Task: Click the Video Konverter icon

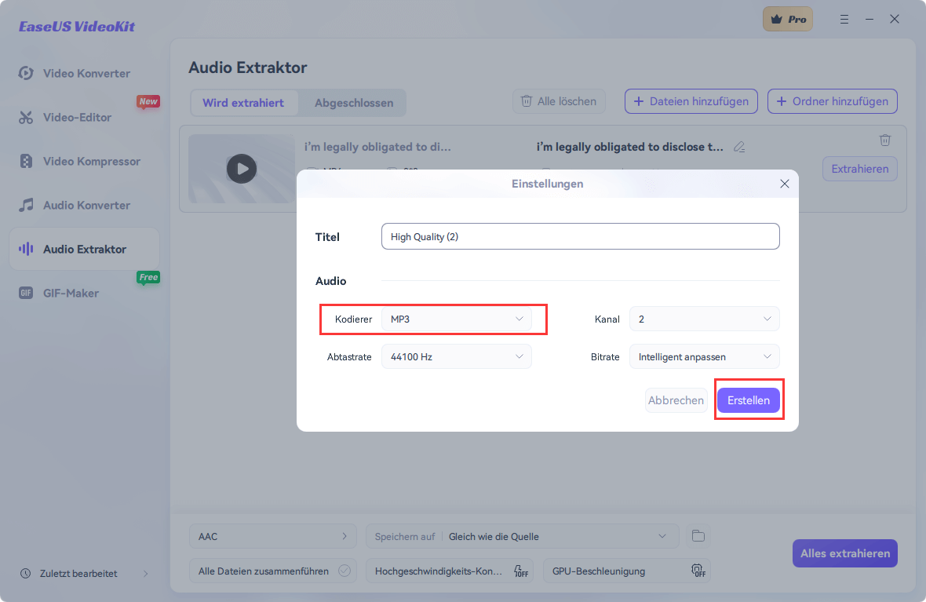Action: tap(25, 73)
